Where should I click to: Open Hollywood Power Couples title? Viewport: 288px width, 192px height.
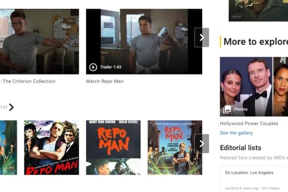pyautogui.click(x=249, y=124)
